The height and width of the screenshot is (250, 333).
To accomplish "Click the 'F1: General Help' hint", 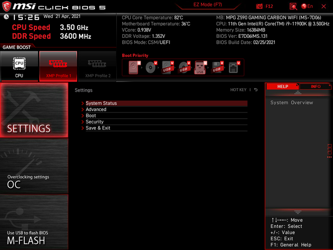I will pyautogui.click(x=291, y=245).
